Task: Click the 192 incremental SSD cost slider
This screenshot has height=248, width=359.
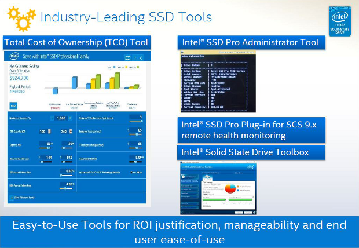Action: [67, 162]
